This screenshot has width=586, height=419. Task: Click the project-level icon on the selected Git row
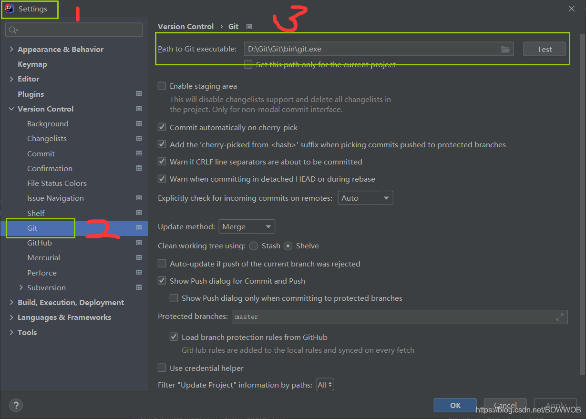pyautogui.click(x=139, y=228)
